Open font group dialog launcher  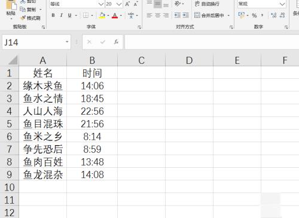coord(139,27)
